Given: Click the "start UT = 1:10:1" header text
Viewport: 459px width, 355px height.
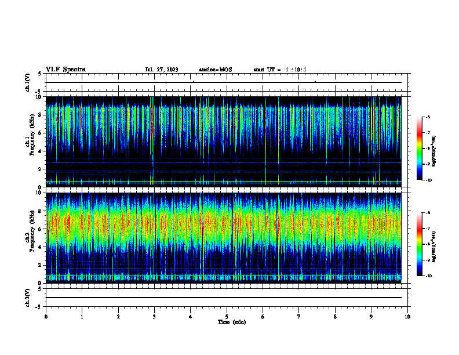Looking at the screenshot, I should [x=280, y=70].
